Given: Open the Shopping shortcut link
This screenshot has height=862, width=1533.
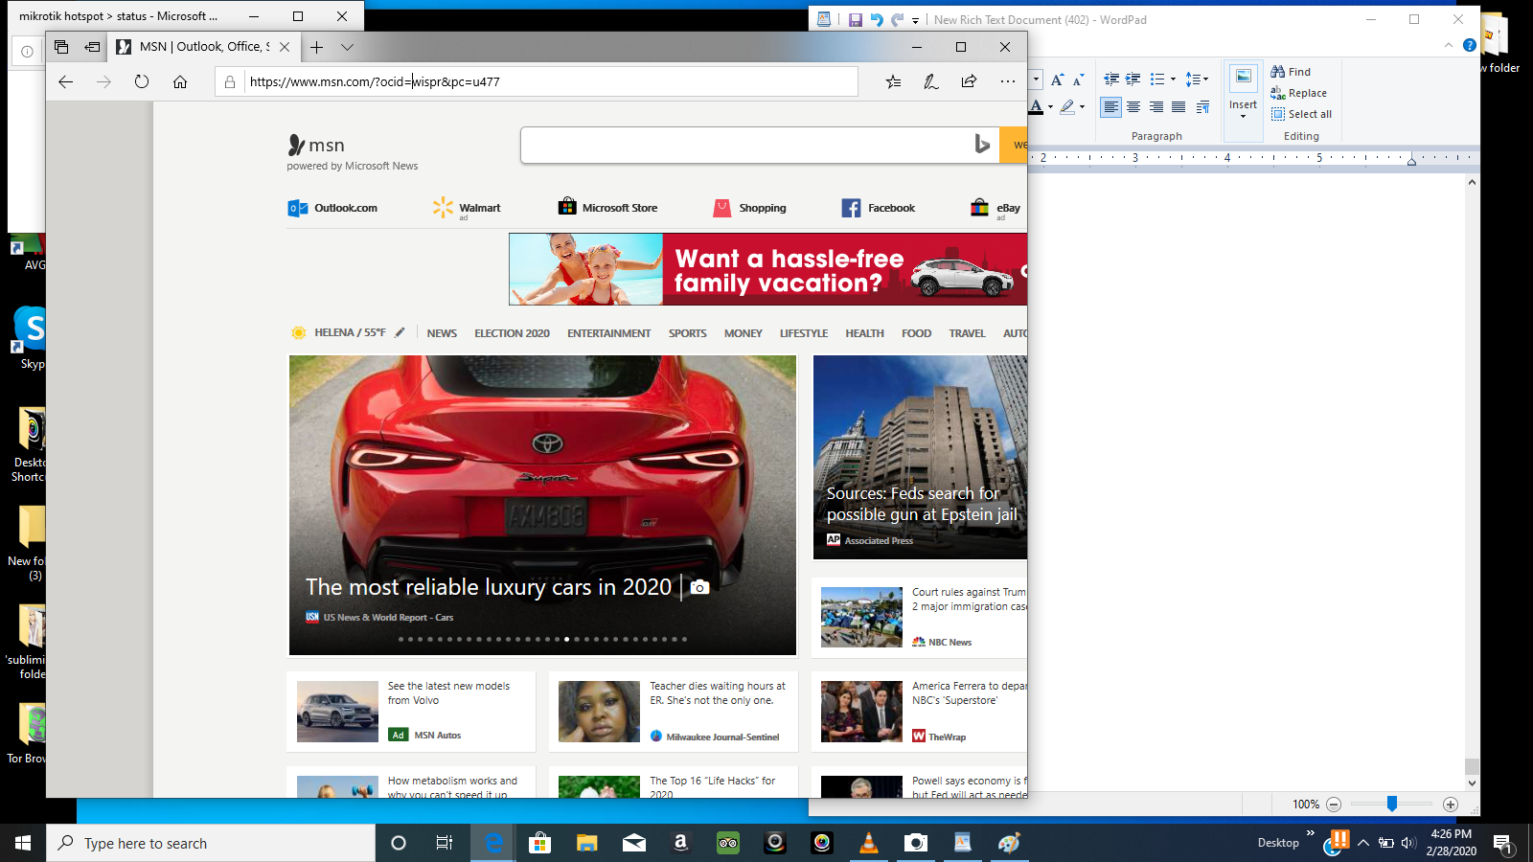Looking at the screenshot, I should 750,208.
